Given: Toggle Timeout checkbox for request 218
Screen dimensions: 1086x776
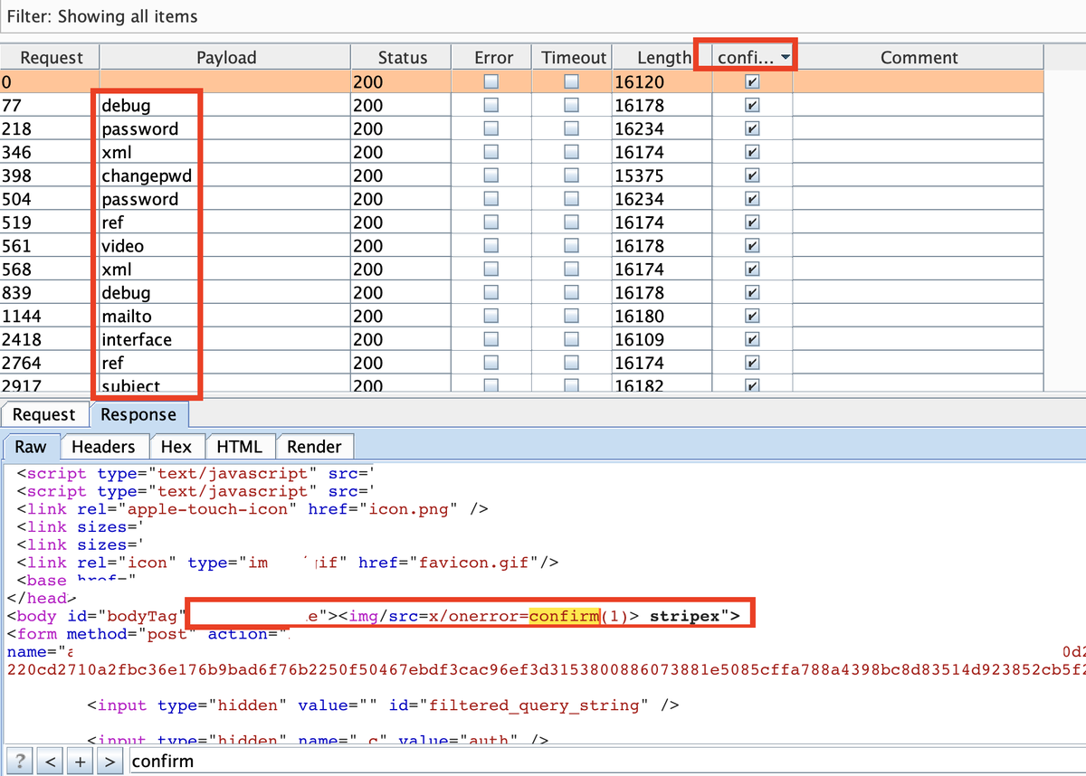Looking at the screenshot, I should (x=571, y=128).
